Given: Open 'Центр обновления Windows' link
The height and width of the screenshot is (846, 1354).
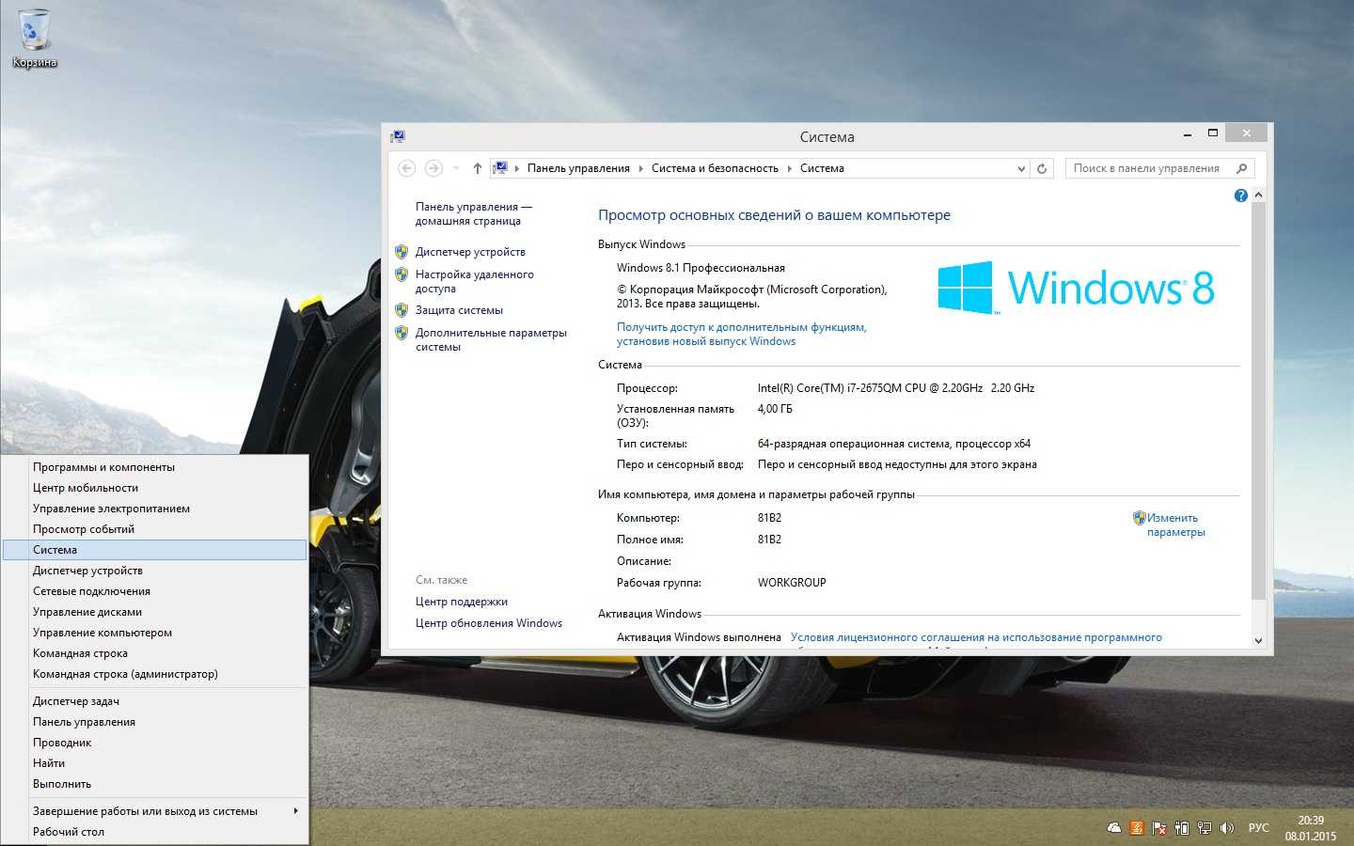Looking at the screenshot, I should [x=488, y=623].
